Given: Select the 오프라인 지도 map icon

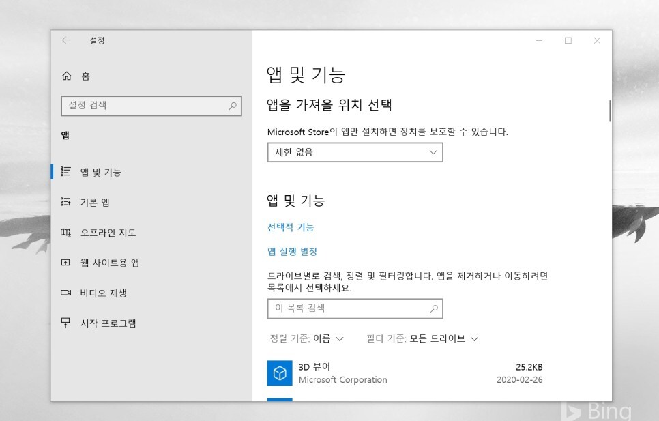Looking at the screenshot, I should click(65, 233).
